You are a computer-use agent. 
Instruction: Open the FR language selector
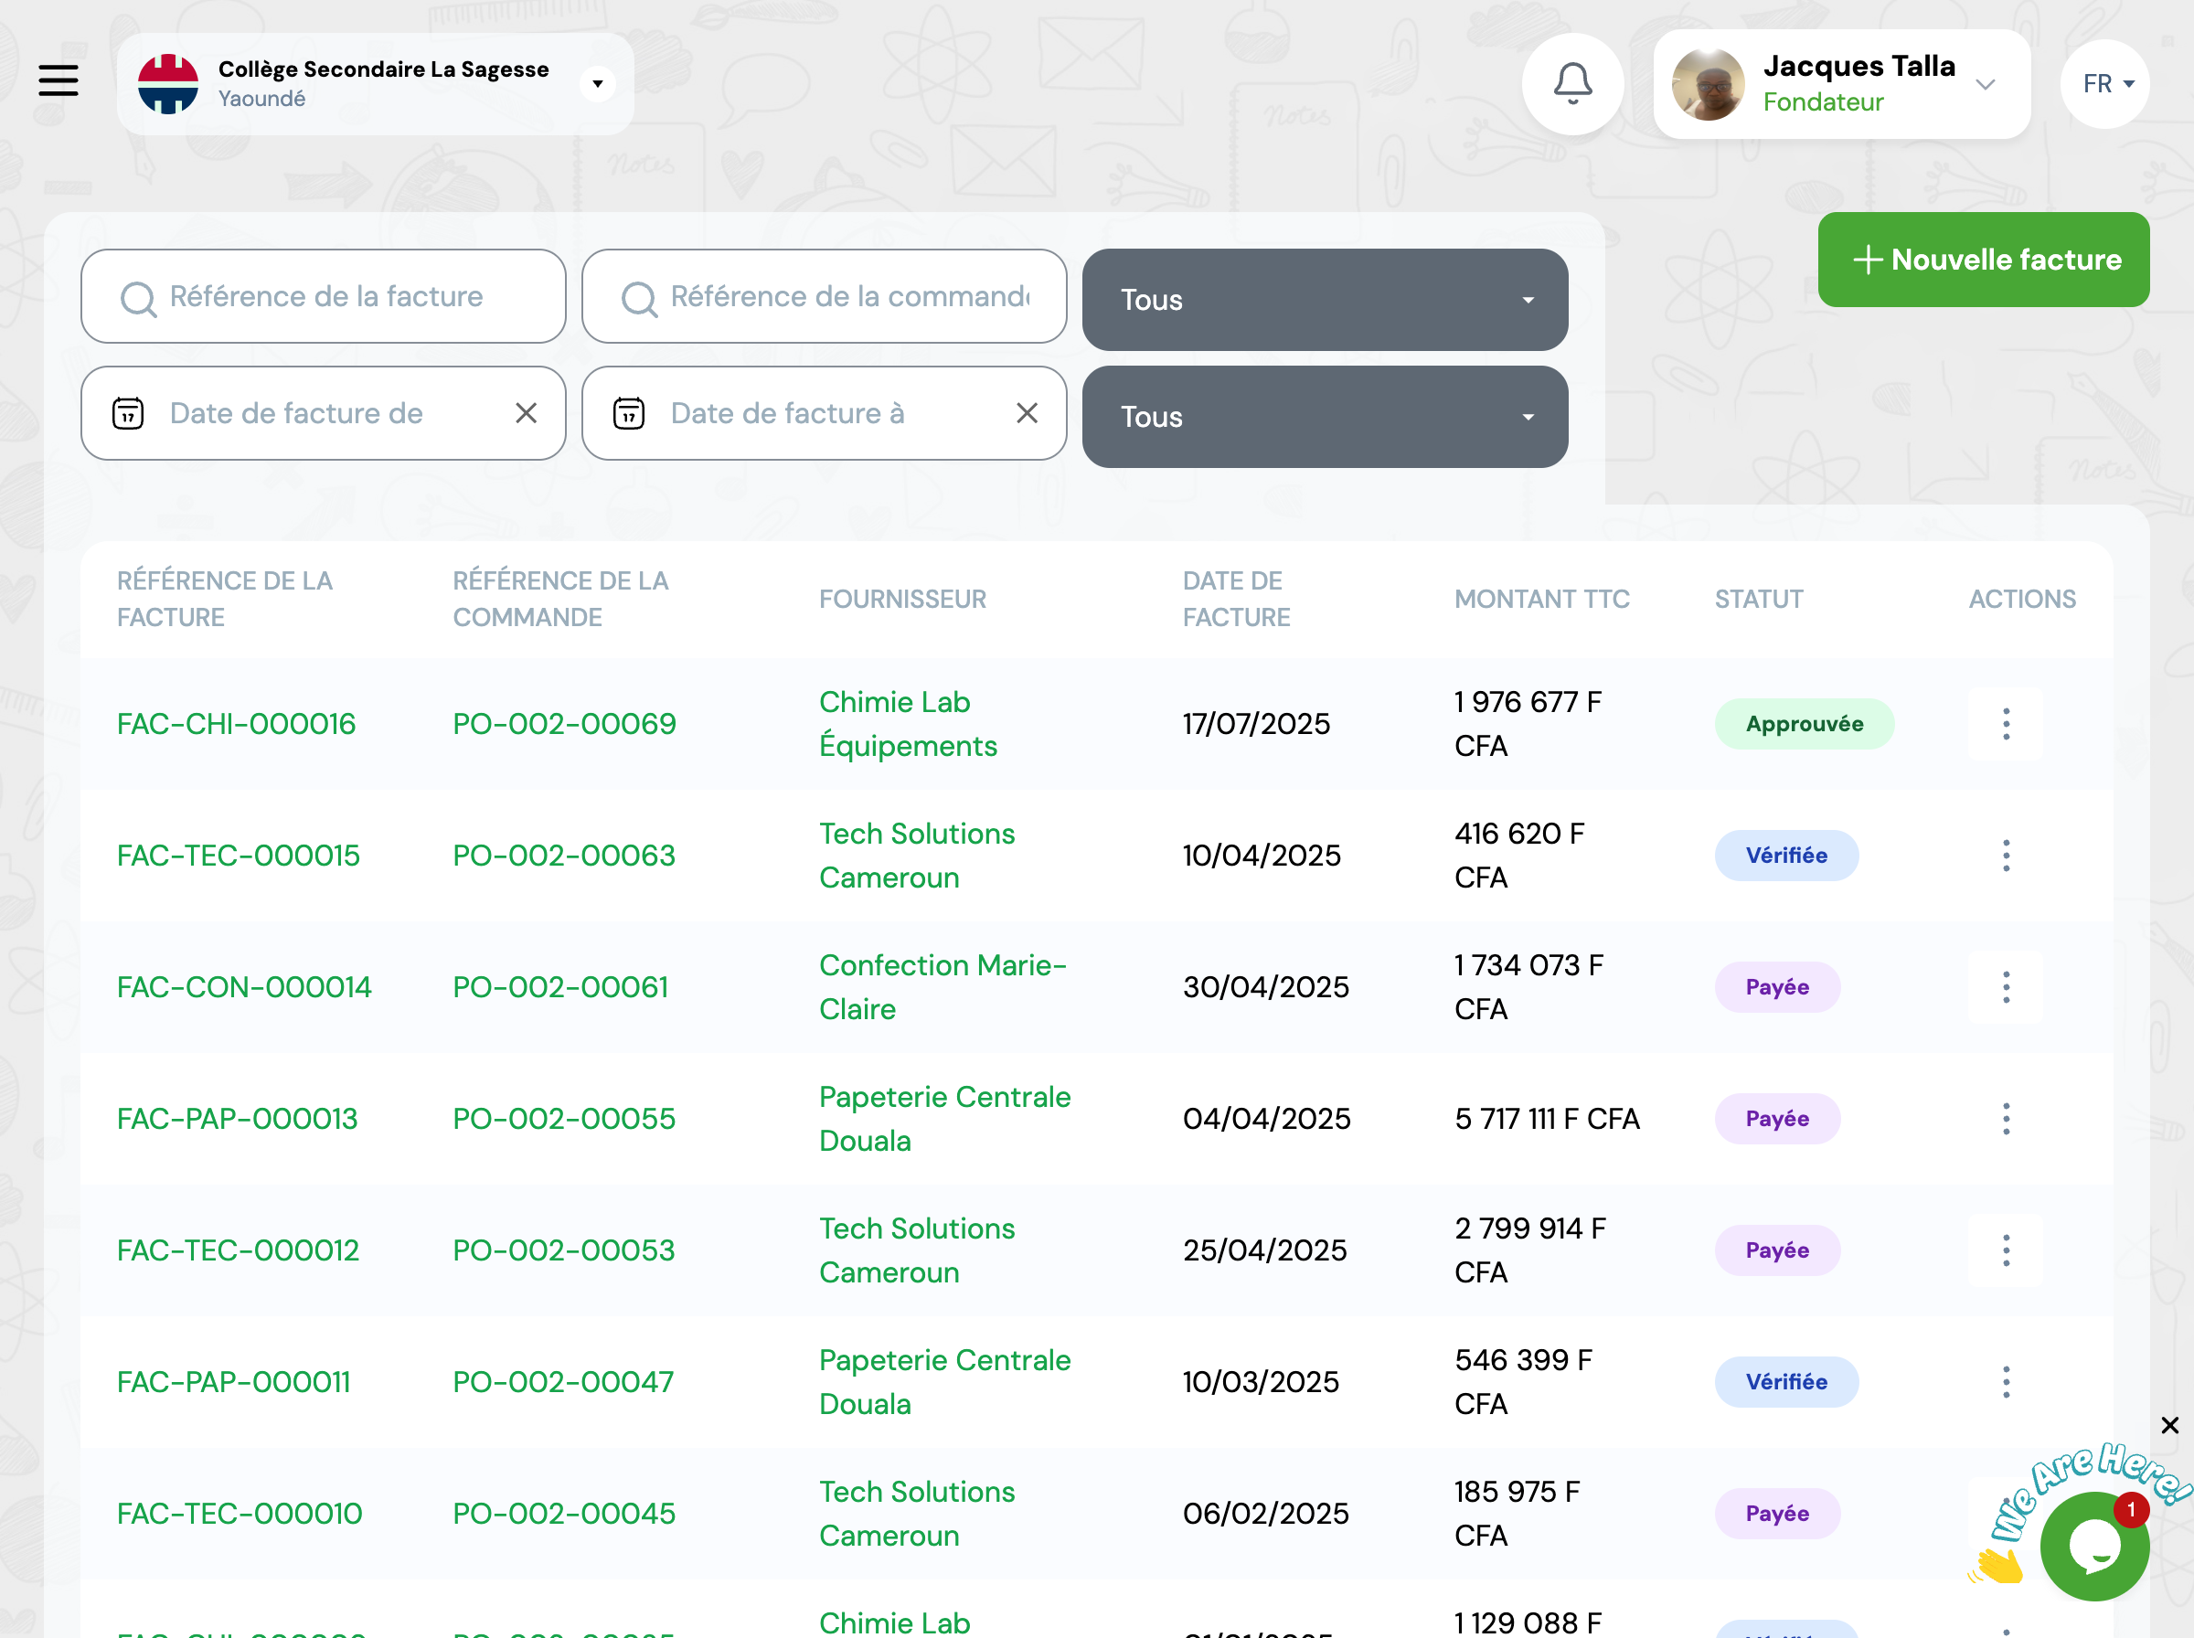tap(2104, 84)
